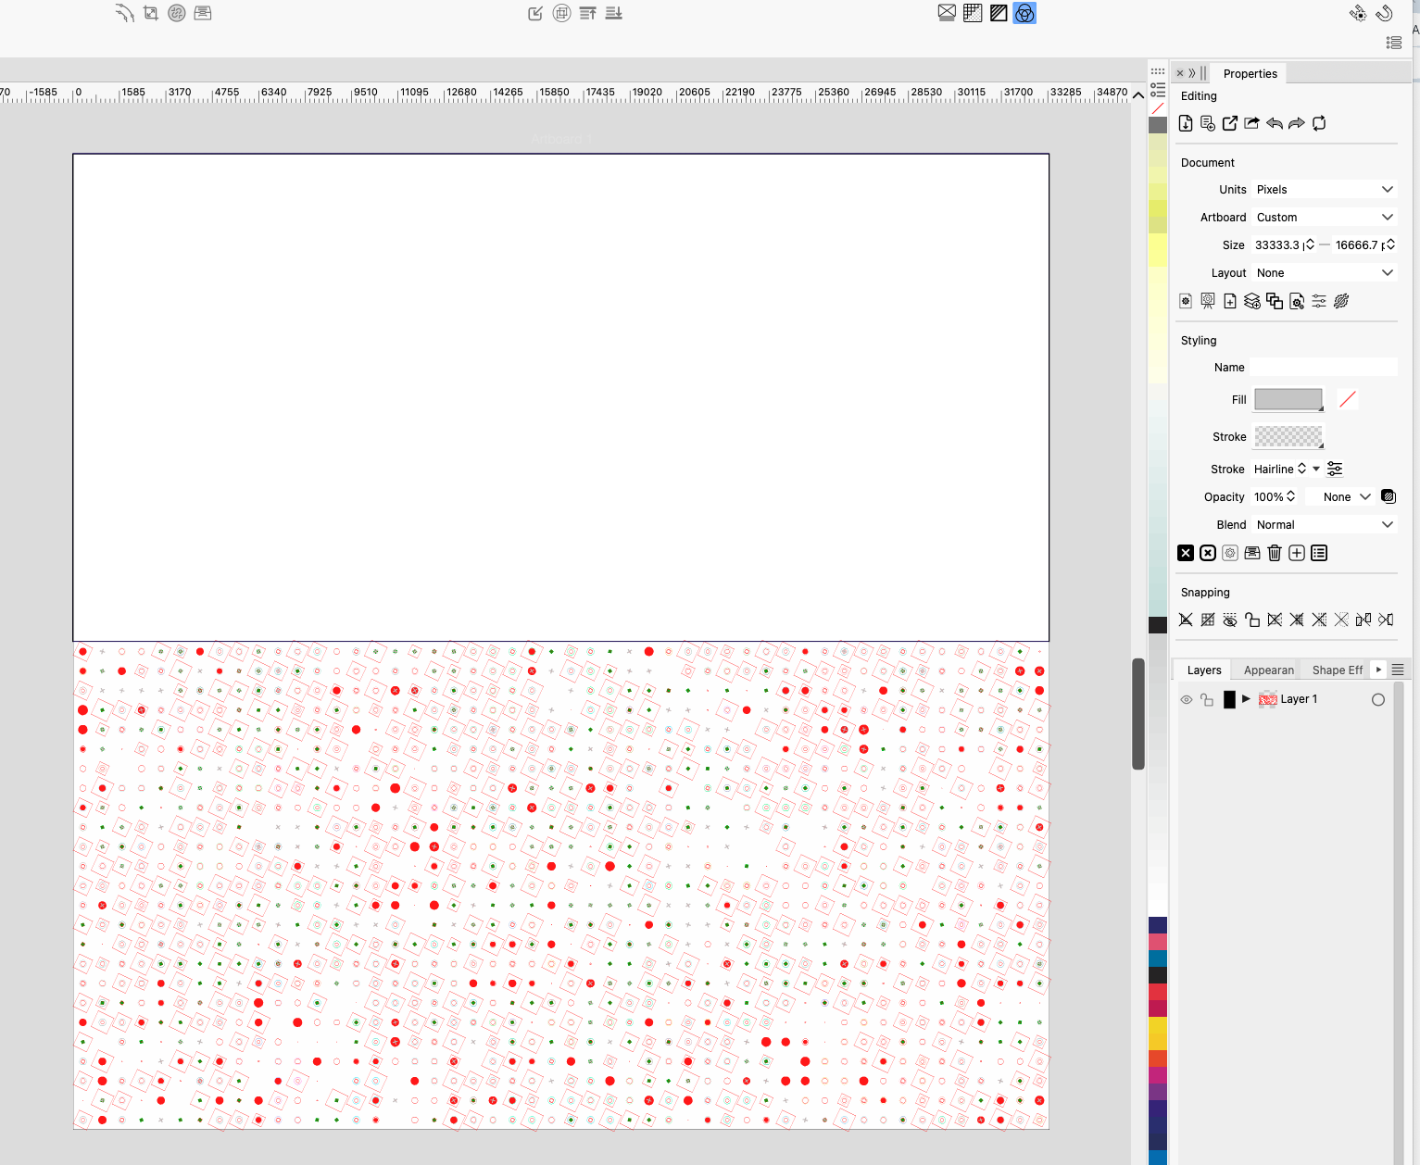Click the import document down-arrow icon
The image size is (1420, 1165).
1186,123
